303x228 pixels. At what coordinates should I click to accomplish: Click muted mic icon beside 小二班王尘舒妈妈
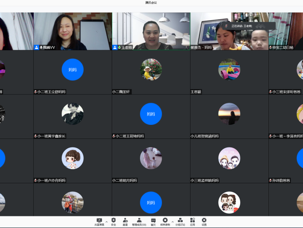[x=36, y=92]
